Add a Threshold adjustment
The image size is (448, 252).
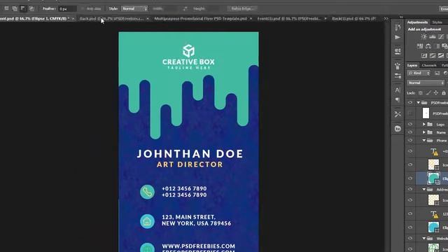click(x=441, y=55)
